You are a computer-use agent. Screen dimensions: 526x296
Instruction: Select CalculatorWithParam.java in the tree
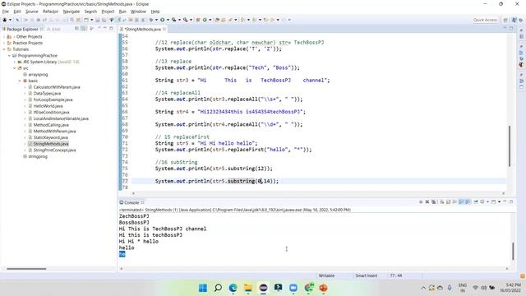[57, 87]
